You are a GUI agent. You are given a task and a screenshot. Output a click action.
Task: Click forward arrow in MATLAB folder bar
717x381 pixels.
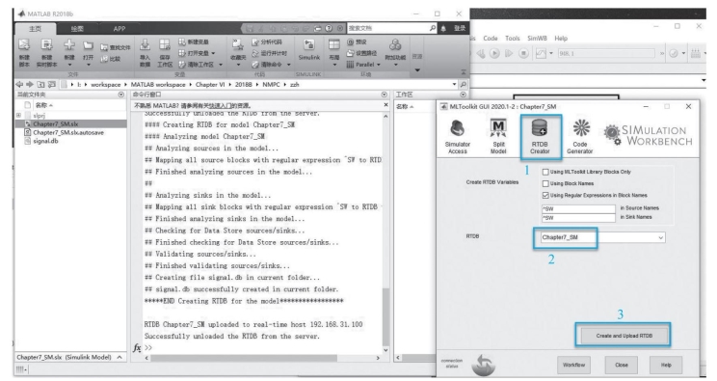[30, 84]
